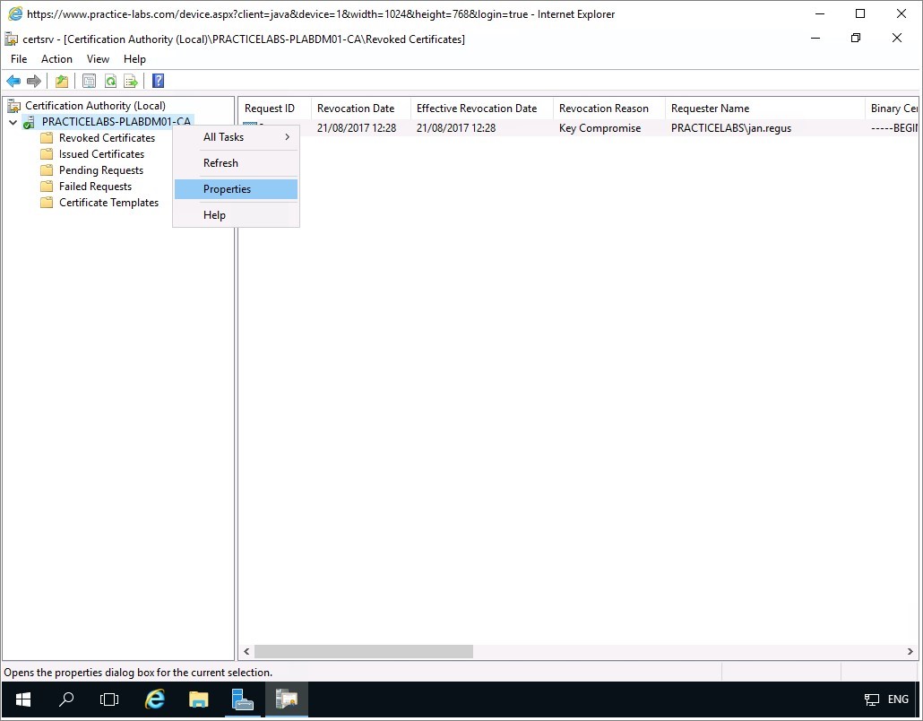The height and width of the screenshot is (721, 923).
Task: Click the horizontal scrollbar thumb
Action: pos(363,651)
